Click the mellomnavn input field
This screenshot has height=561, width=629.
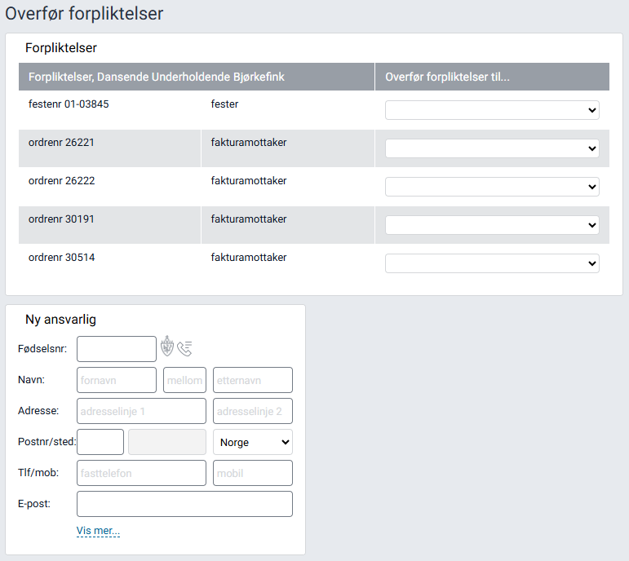point(184,380)
